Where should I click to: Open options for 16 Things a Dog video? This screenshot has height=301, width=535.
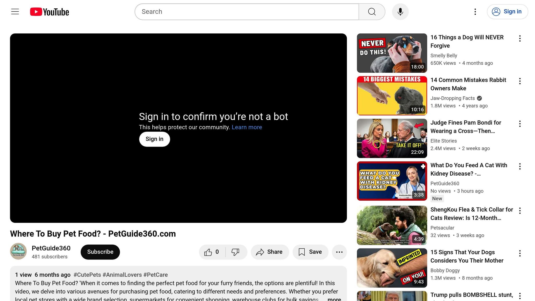click(520, 38)
